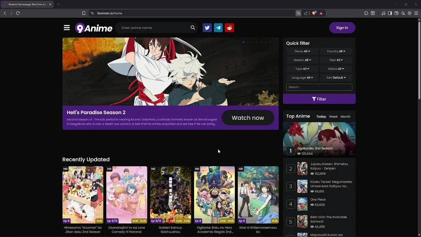The height and width of the screenshot is (237, 421).
Task: Open the extensions puzzle icon
Action: [366, 13]
